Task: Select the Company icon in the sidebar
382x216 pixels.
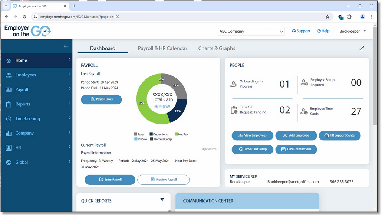Action: [x=8, y=133]
